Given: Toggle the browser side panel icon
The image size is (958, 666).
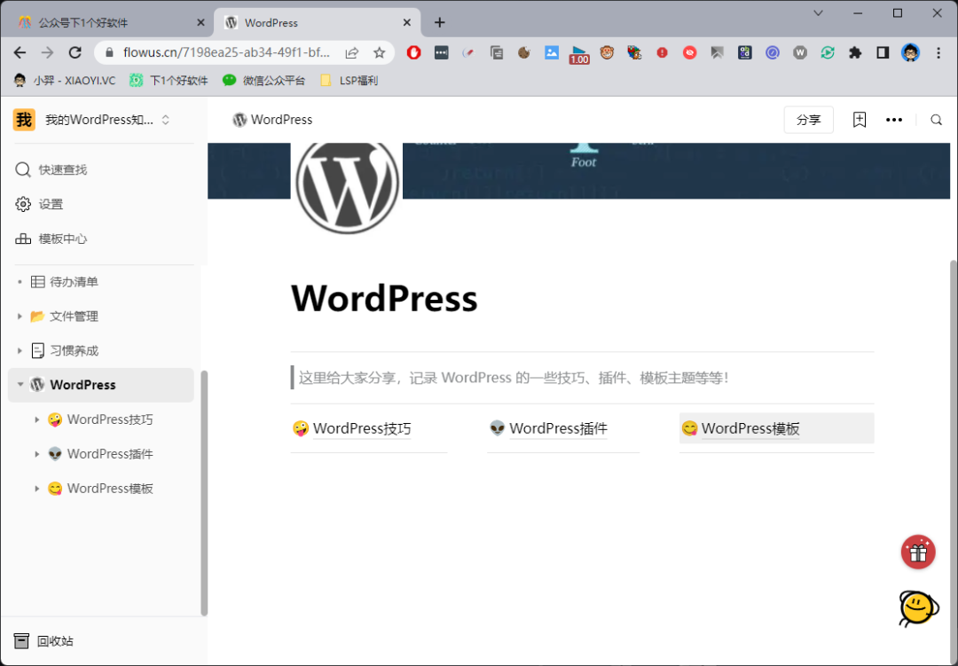Looking at the screenshot, I should pyautogui.click(x=883, y=52).
